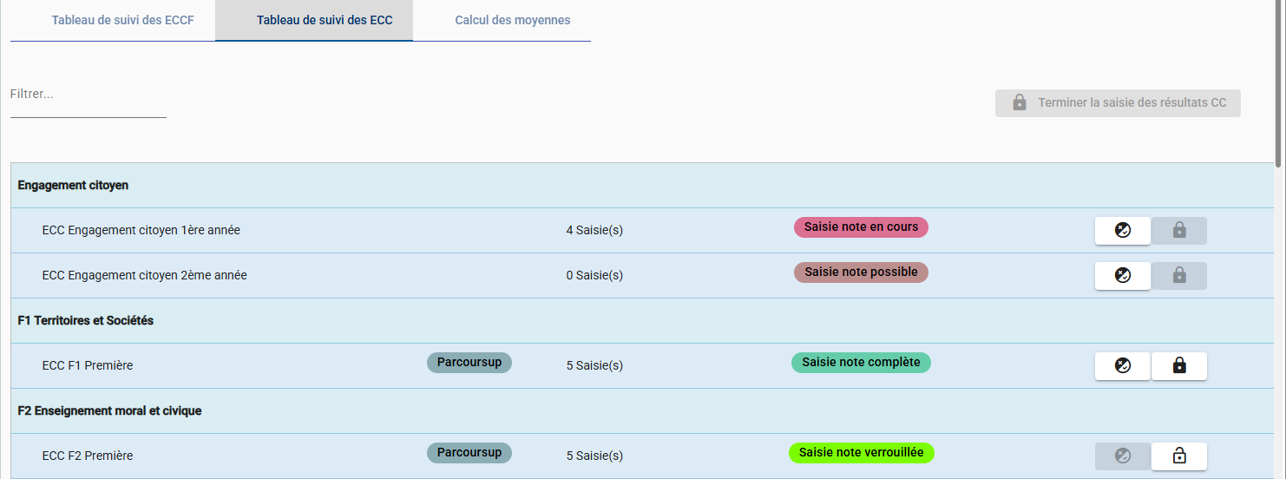Click the Saisie note complète badge

[x=861, y=363]
